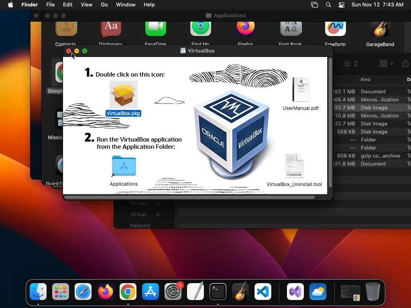Launch Firefox from the Dock
This screenshot has height=308, width=411.
(x=106, y=292)
